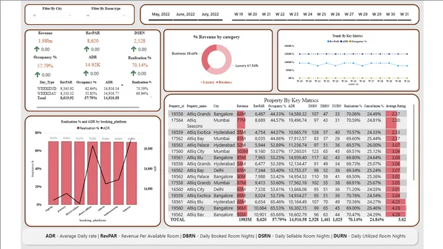Screen dimensions: 443x249
Task: Click the Business legend marker in donut chart
Action: click(x=217, y=82)
